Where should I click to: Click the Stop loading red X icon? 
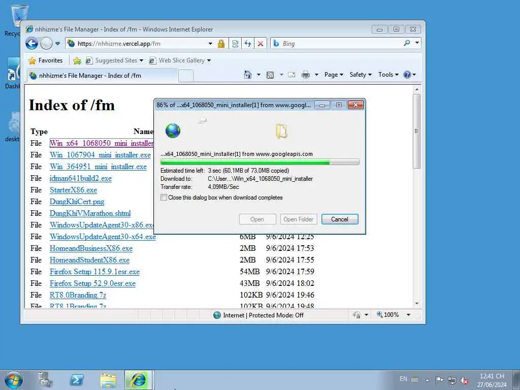[261, 44]
